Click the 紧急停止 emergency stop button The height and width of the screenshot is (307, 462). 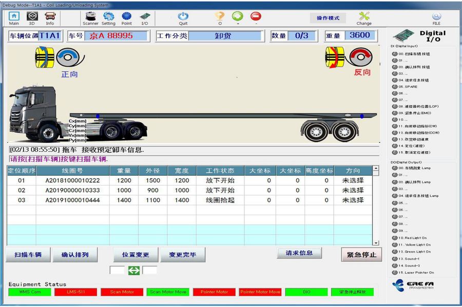pos(361,255)
